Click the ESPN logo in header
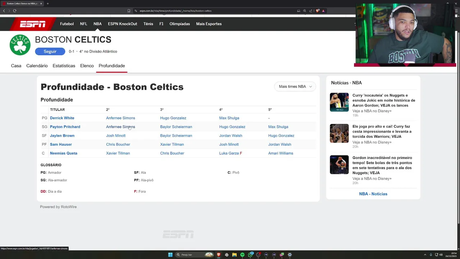 point(33,24)
